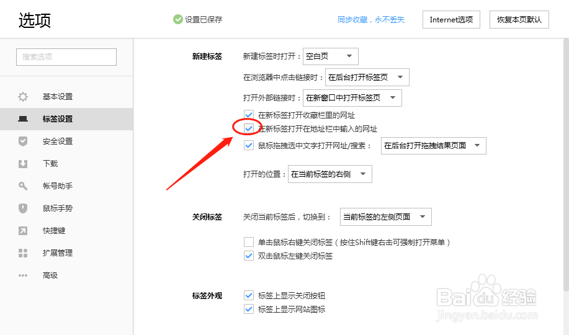The width and height of the screenshot is (569, 335).
Task: Expand the 在后台打开拖拽结果页面 dropdown
Action: pyautogui.click(x=433, y=146)
